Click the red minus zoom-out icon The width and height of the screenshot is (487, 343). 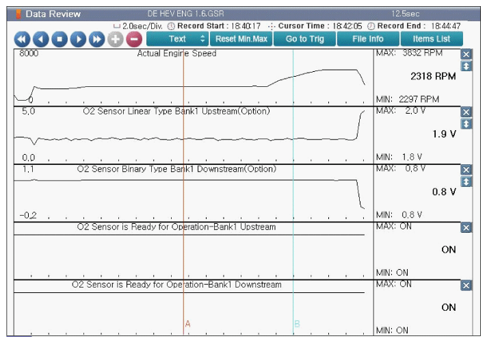[x=133, y=39]
